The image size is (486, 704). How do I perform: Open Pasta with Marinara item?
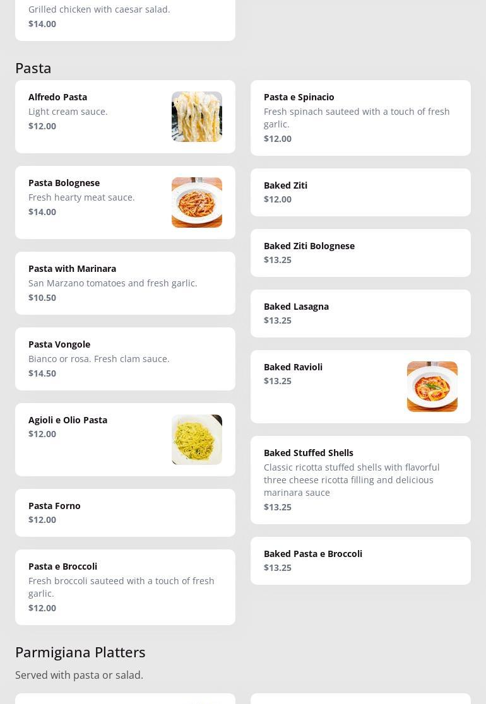click(x=73, y=269)
